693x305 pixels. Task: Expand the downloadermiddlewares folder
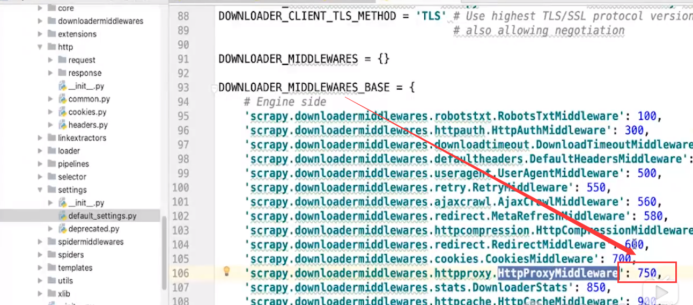(x=40, y=21)
